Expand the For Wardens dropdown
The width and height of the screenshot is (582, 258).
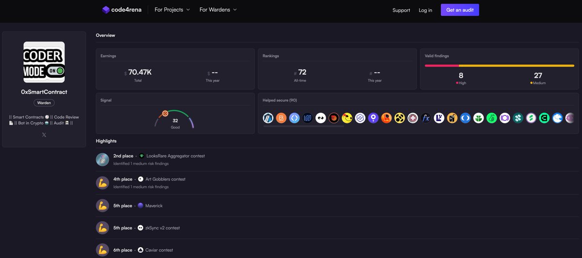click(x=218, y=10)
